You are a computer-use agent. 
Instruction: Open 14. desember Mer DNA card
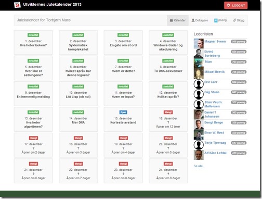(78, 119)
